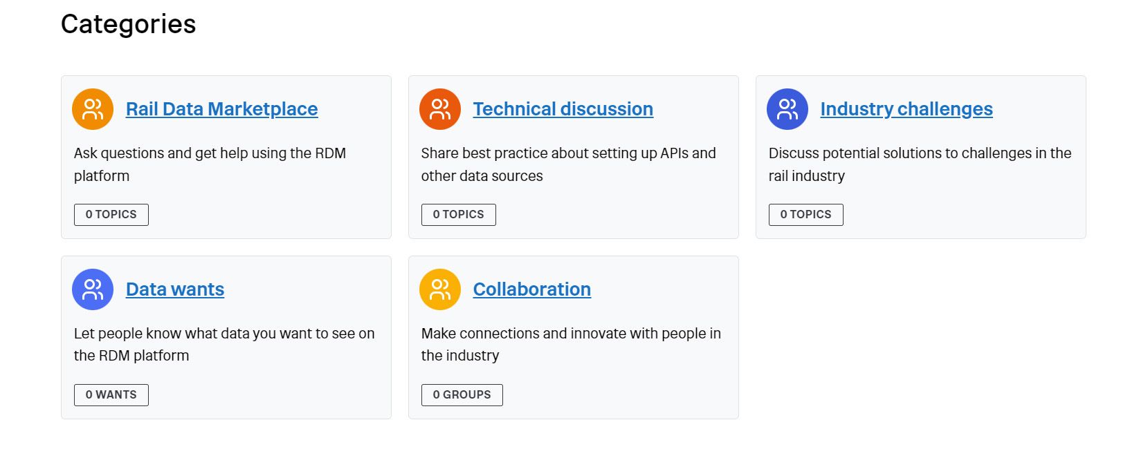Open the Rail Data Marketplace category link
1148x449 pixels.
coord(221,108)
